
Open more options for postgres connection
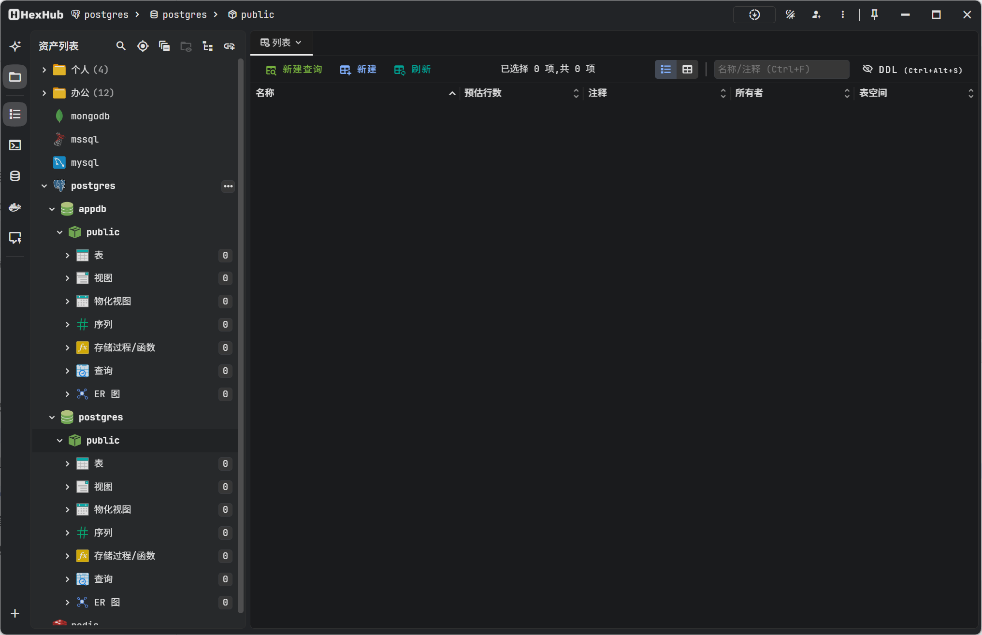click(228, 186)
